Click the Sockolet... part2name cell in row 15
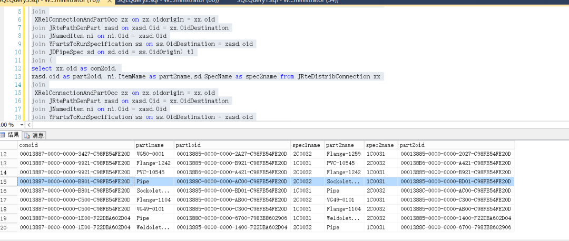Image resolution: width=569 pixels, height=241 pixels. point(344,181)
